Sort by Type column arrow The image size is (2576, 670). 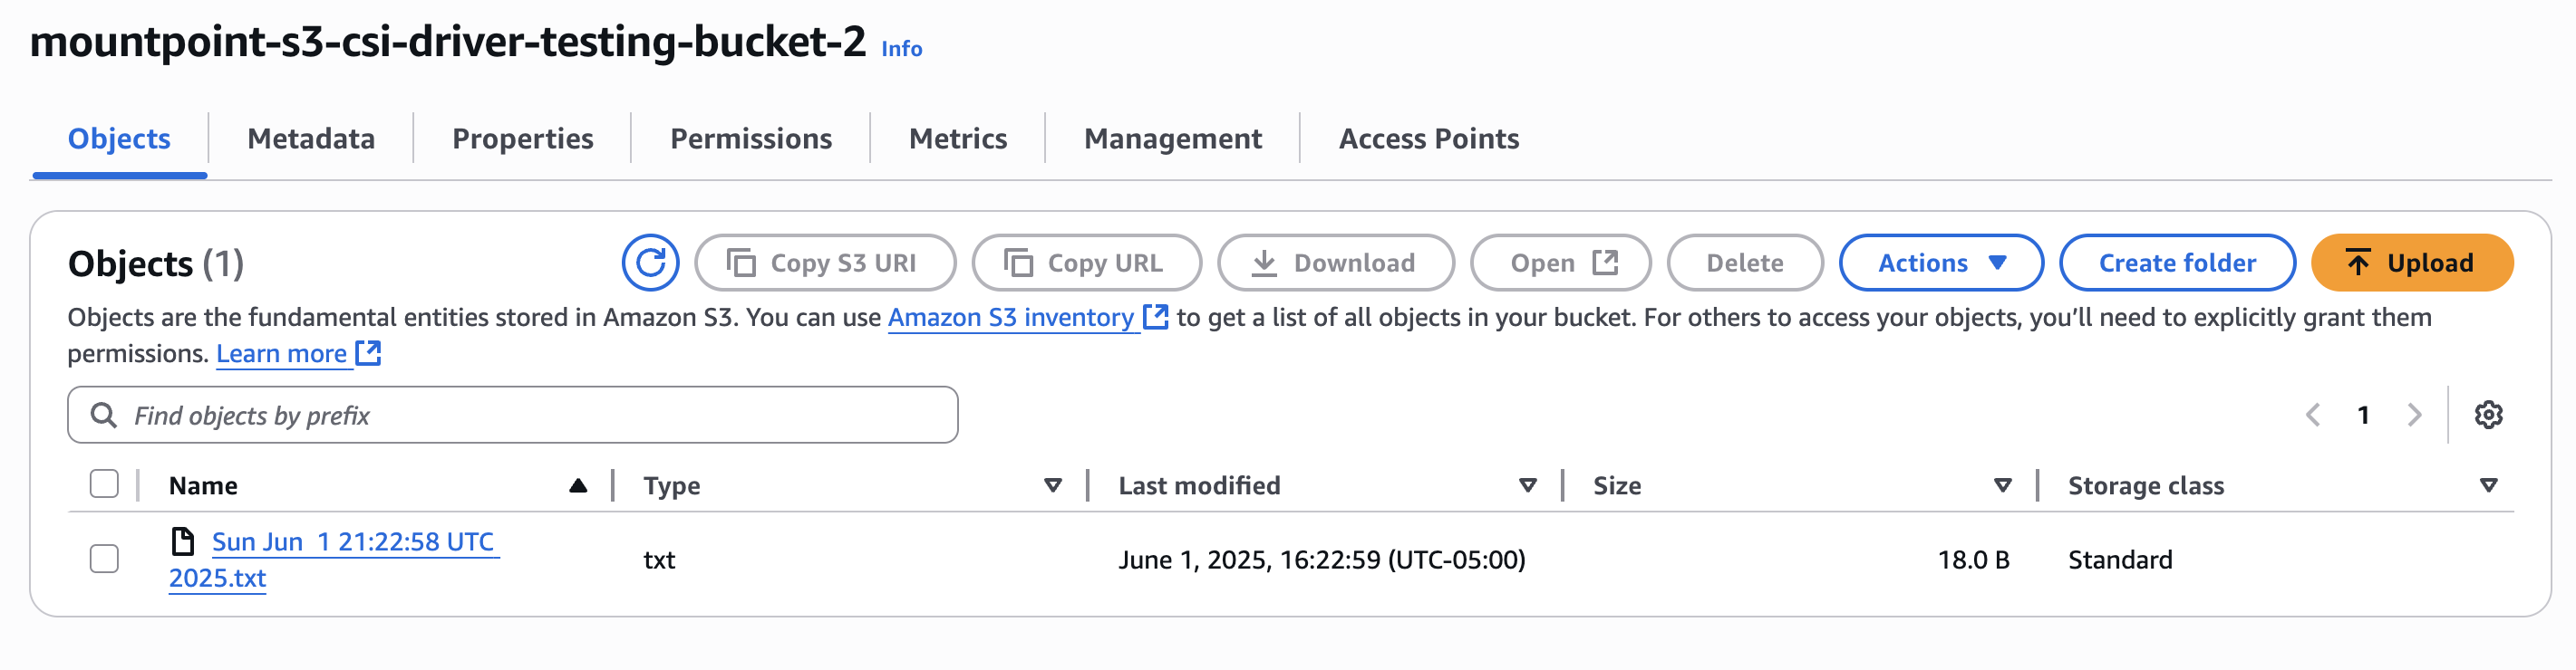pos(1053,485)
